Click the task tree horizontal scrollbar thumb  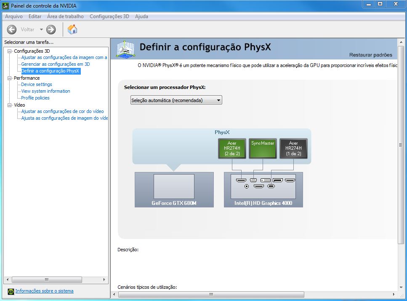pyautogui.click(x=47, y=279)
